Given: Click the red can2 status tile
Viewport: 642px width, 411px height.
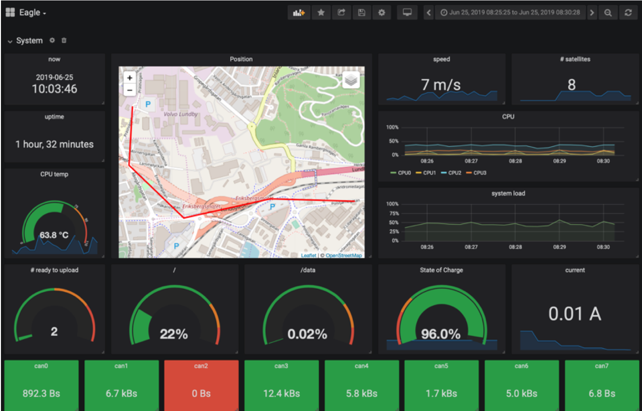Looking at the screenshot, I should coord(202,385).
